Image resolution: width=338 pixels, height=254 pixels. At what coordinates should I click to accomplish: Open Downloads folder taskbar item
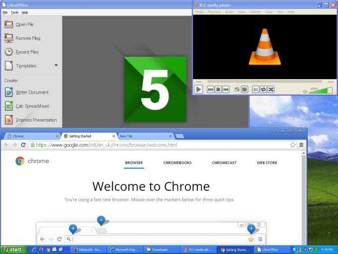pos(162,250)
